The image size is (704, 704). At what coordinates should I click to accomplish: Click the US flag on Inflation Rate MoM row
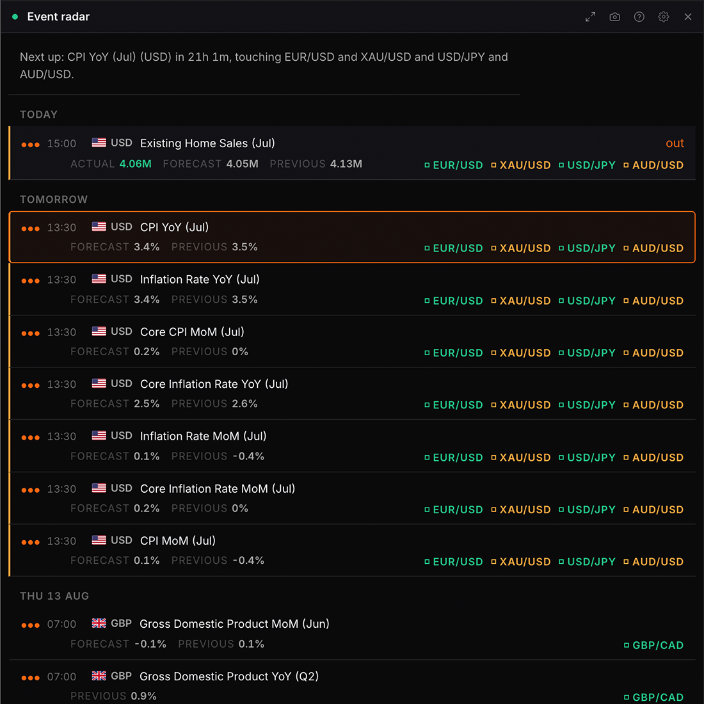click(x=99, y=435)
